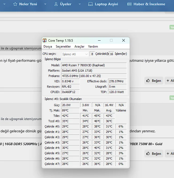Expand the leftmost nav dropdown arrow
The width and height of the screenshot is (174, 178).
coord(5,4)
